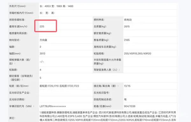This screenshot has height=122, width=191.
Task: Click the 半挂车鞍座最大允许承载质量(kg) label
Action: (x=107, y=61)
